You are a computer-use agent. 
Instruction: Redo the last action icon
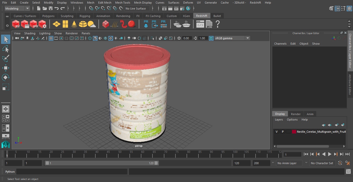[x=63, y=9]
